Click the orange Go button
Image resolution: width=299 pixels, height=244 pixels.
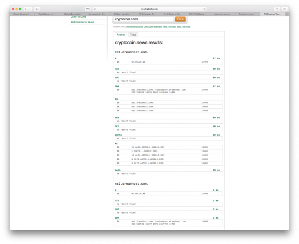(180, 19)
